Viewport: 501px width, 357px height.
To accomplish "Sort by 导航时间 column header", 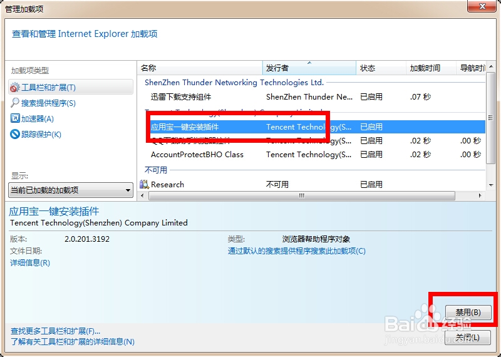I will (x=471, y=68).
